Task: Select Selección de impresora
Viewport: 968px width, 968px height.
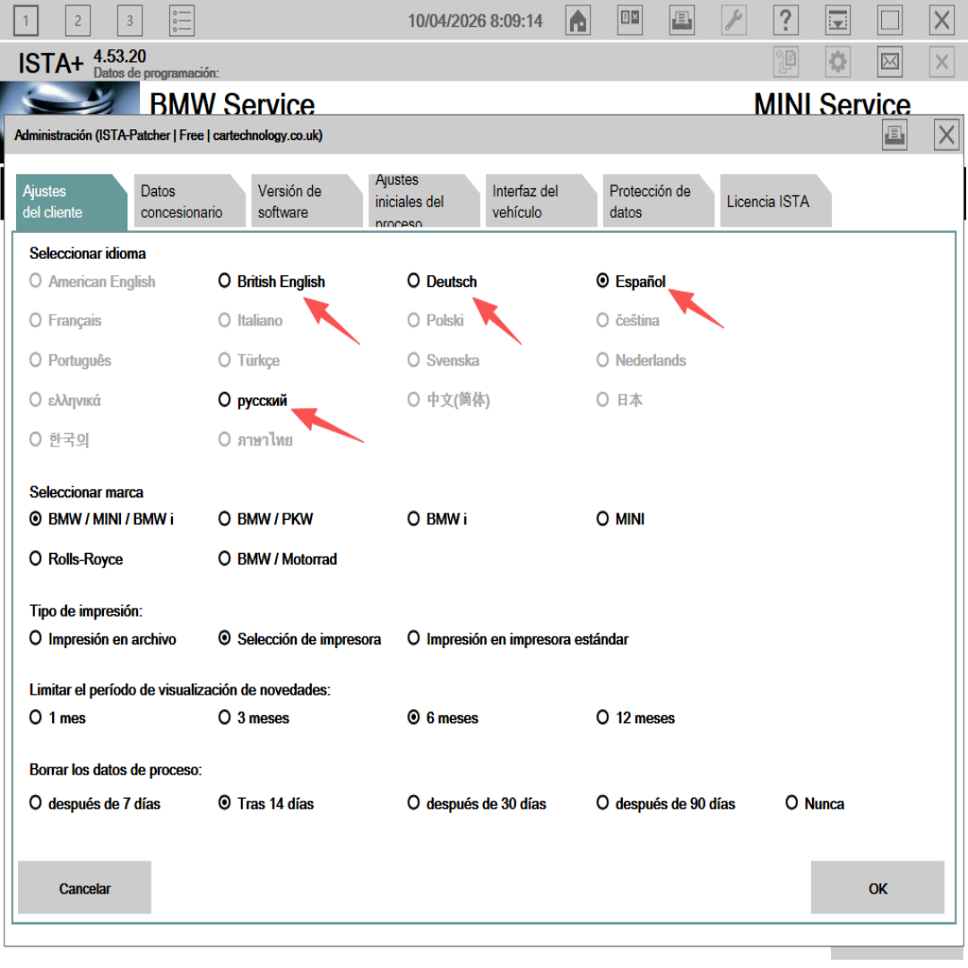Action: click(x=299, y=639)
